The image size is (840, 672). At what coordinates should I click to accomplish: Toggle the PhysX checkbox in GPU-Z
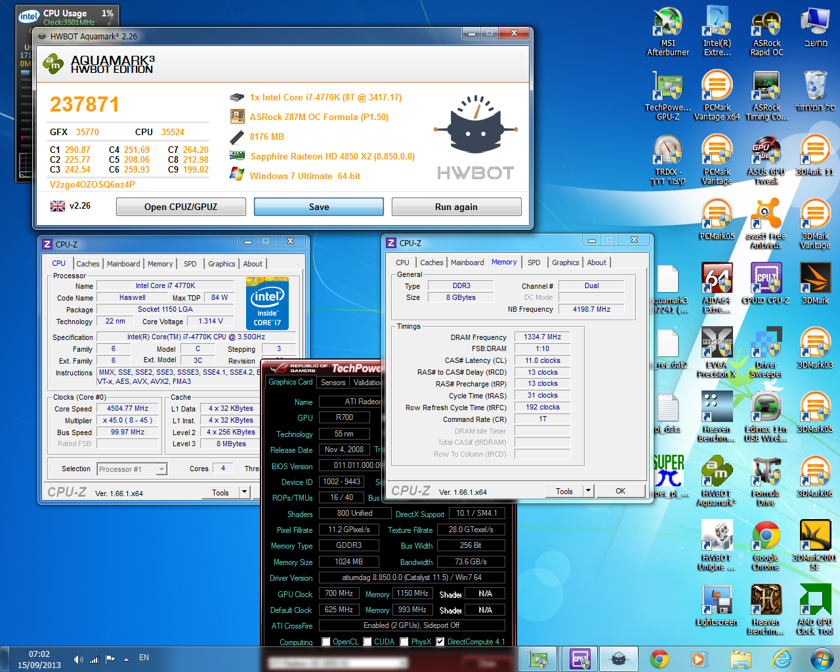point(404,642)
